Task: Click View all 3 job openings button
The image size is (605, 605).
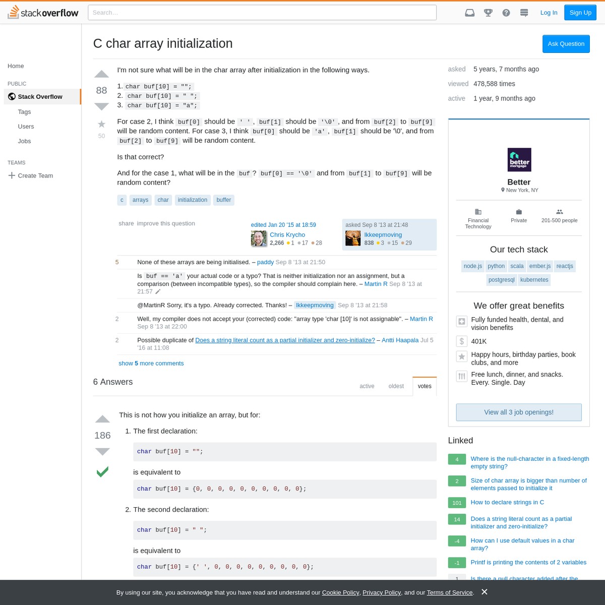Action: coord(519,412)
